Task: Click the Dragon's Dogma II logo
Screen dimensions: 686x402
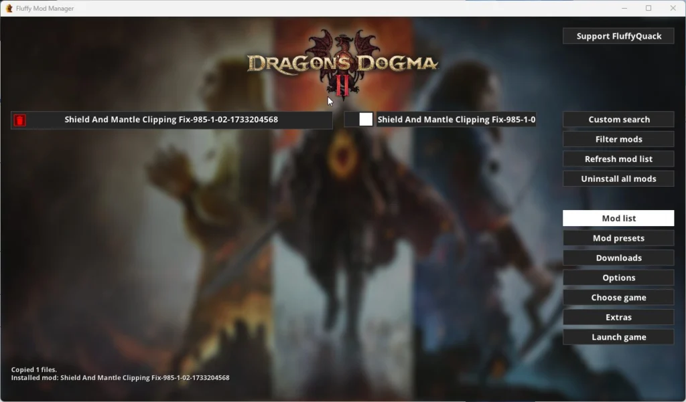Action: tap(342, 64)
